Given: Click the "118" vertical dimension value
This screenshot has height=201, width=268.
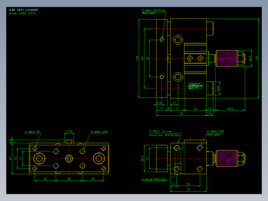Looking at the screenshot, I should point(137,58).
